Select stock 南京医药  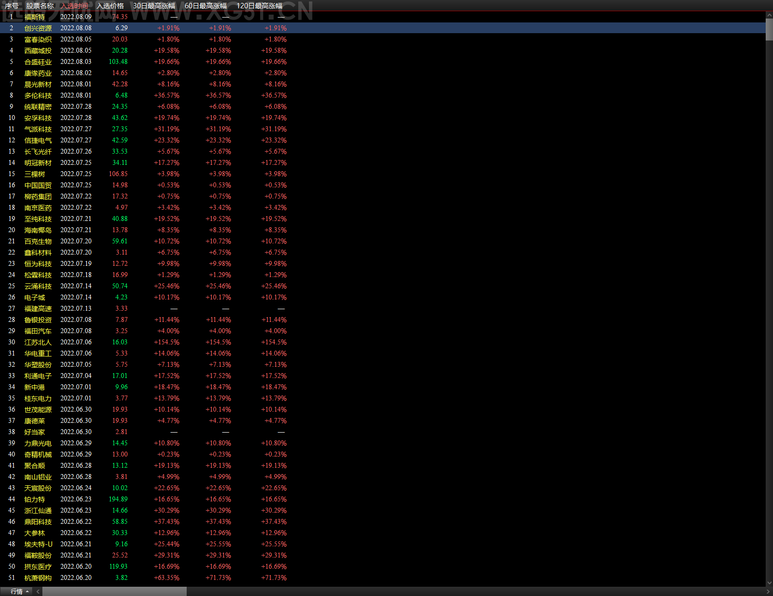point(38,208)
